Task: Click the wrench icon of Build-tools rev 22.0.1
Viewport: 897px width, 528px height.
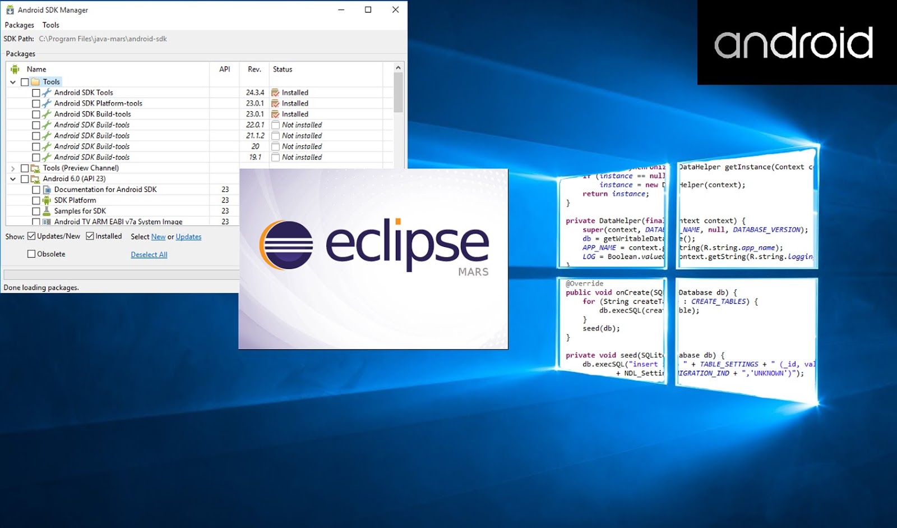Action: (x=47, y=125)
